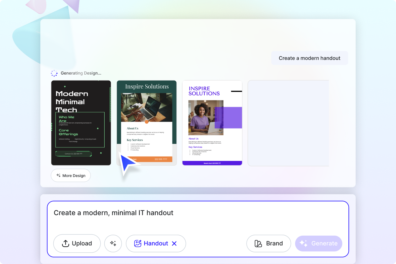This screenshot has height=264, width=396.
Task: Click the Upload button
Action: (x=77, y=244)
